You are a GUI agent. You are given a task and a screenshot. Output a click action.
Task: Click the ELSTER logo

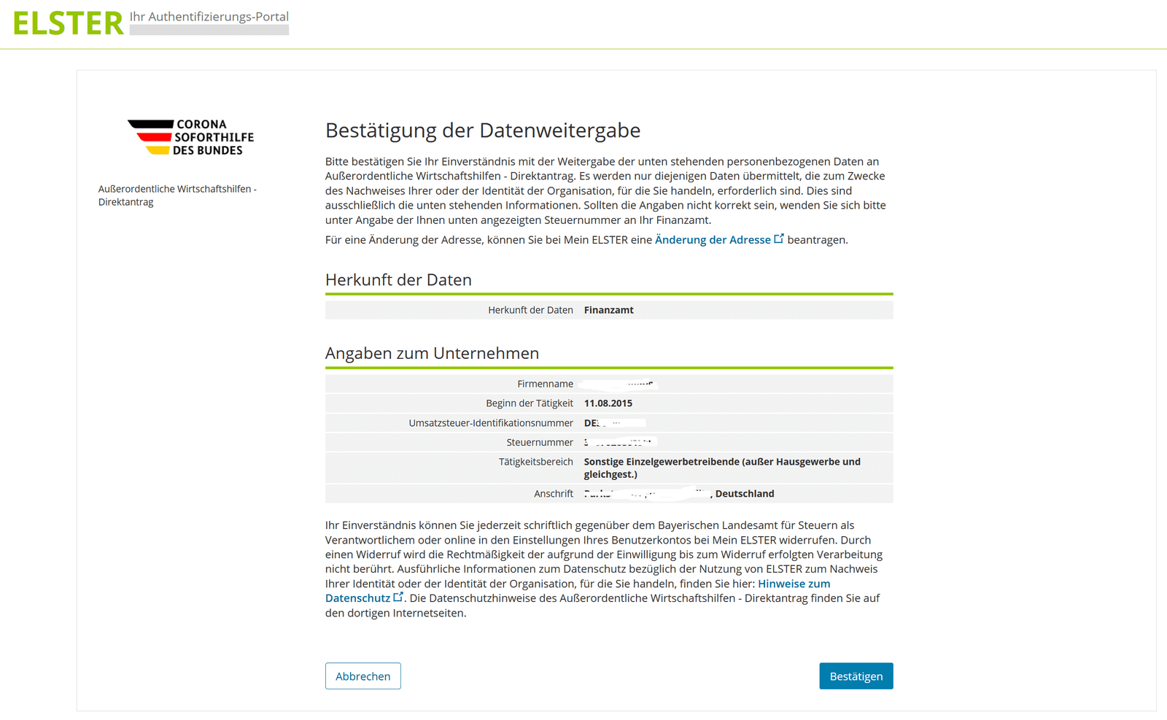click(68, 23)
